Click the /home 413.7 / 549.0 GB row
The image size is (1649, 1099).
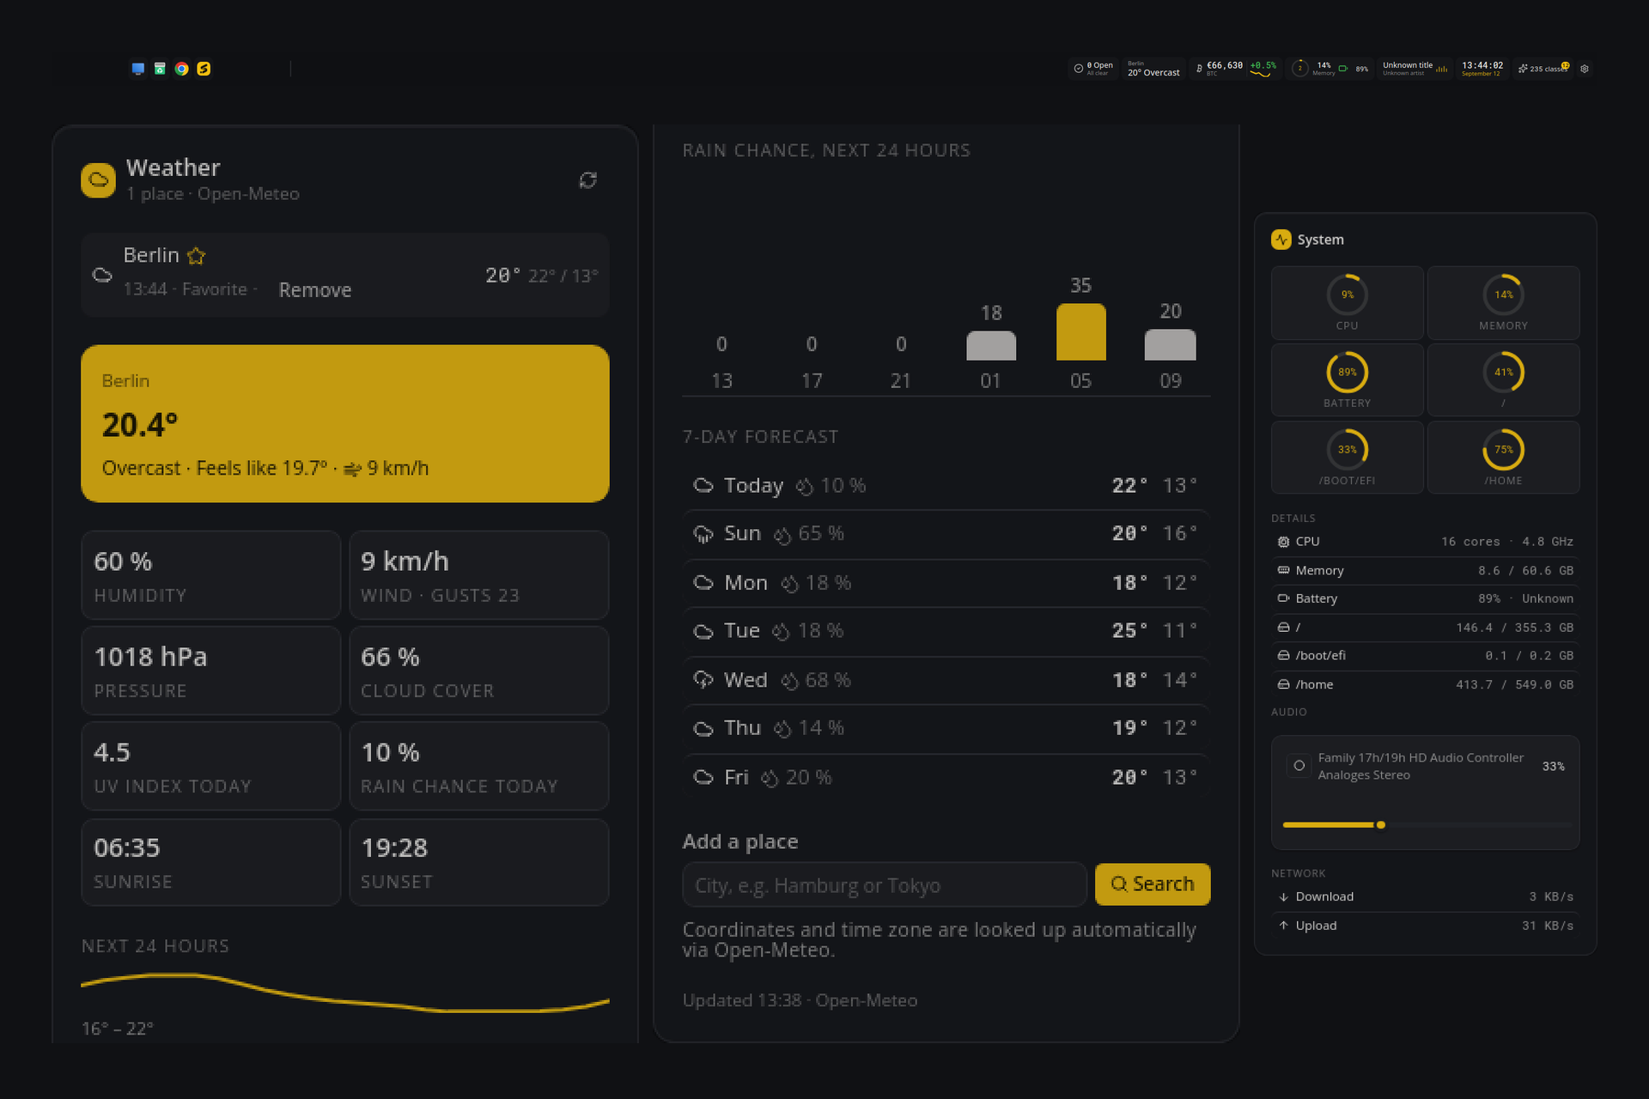tap(1426, 684)
